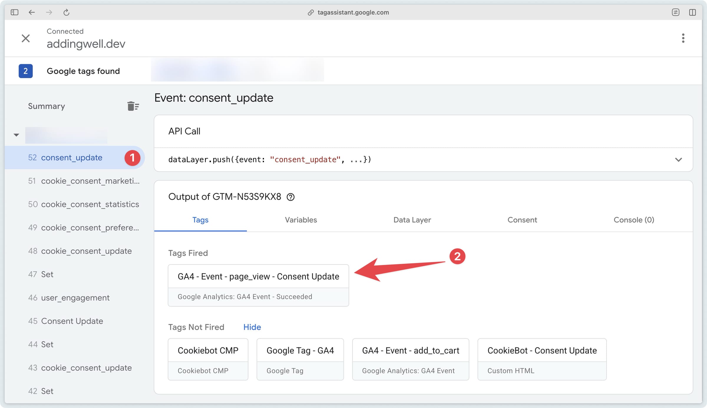
Task: Open the reader mode icon in the browser toolbar
Action: pos(675,12)
